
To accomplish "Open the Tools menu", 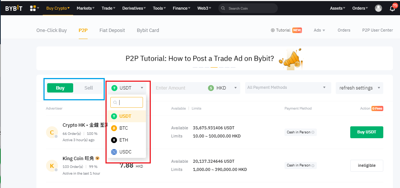I will point(159,8).
